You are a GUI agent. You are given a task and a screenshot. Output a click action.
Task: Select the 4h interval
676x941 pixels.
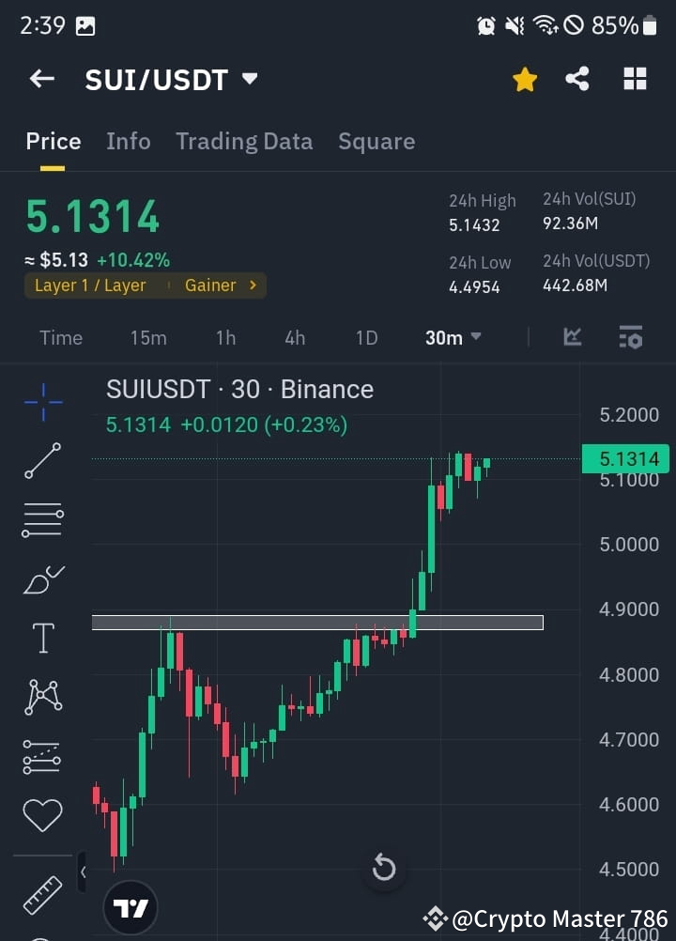pos(295,338)
